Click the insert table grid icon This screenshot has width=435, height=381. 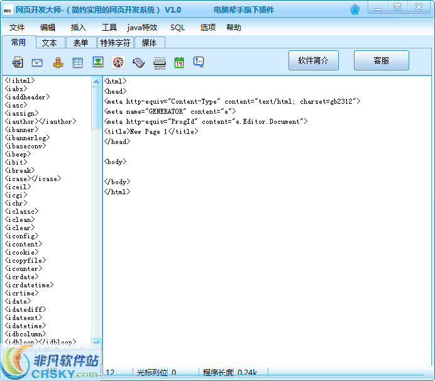click(78, 62)
